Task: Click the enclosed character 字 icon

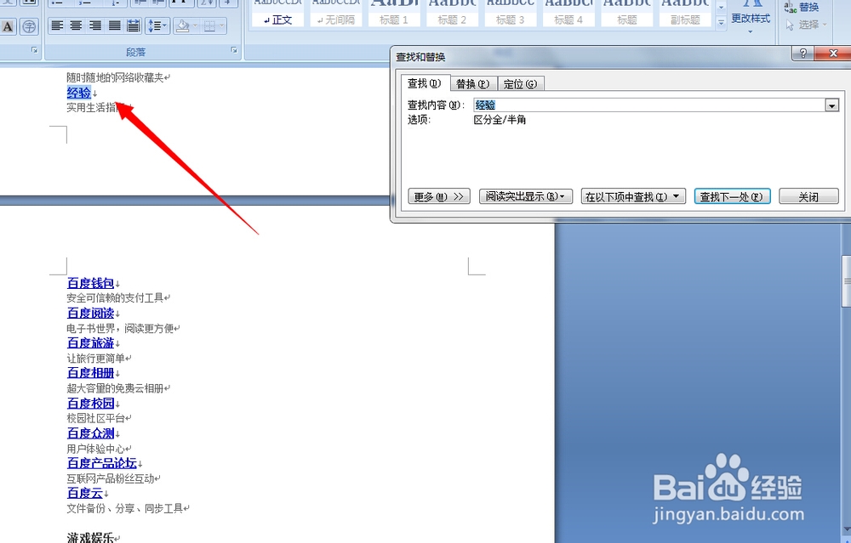Action: tap(29, 26)
